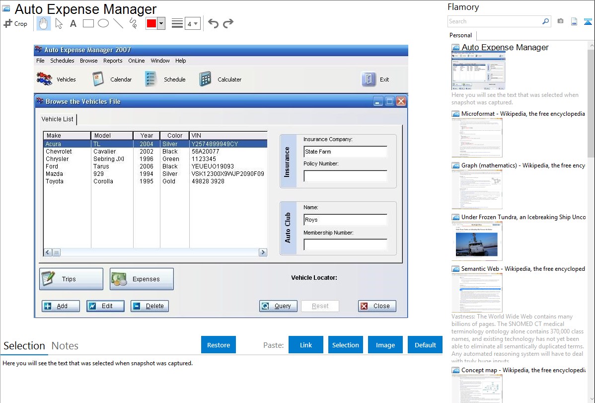595x403 pixels.
Task: Click the list's right scroll arrow
Action: [x=263, y=252]
